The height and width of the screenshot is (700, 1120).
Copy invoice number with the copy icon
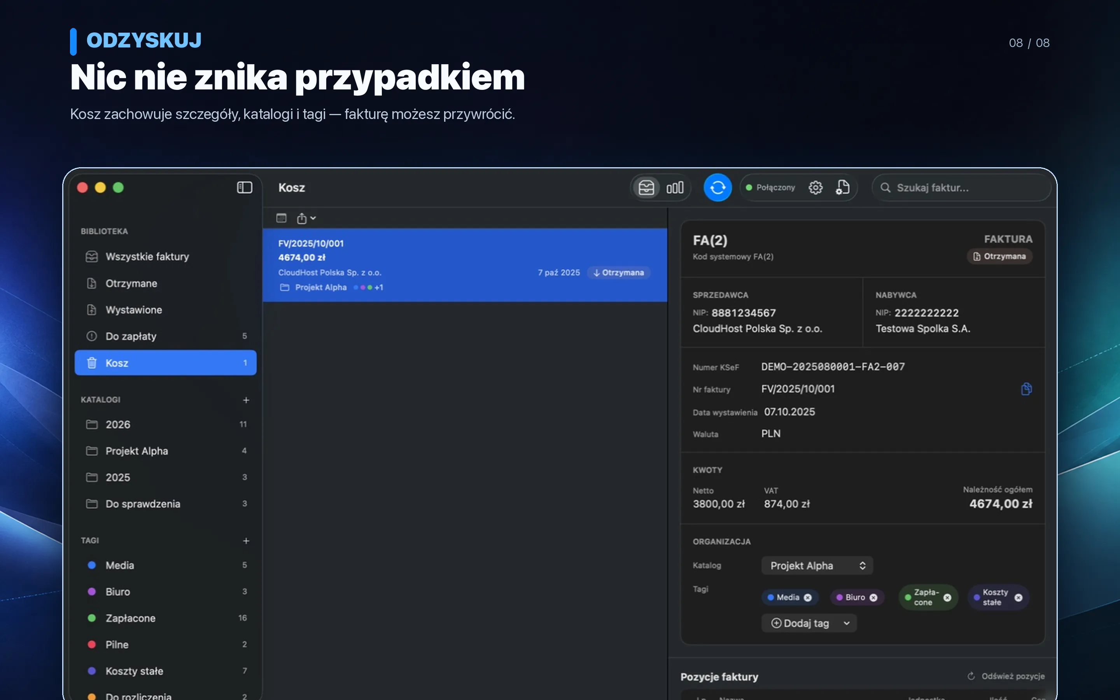(x=1026, y=389)
